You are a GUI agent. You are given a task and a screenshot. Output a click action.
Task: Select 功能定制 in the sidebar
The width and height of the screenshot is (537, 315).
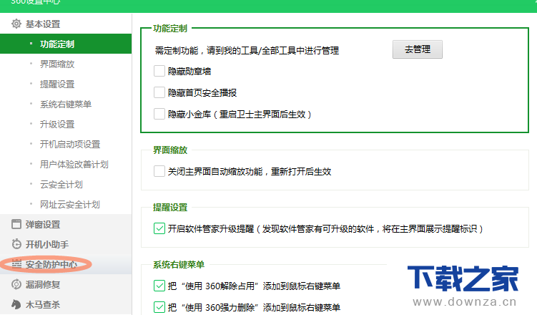click(66, 44)
